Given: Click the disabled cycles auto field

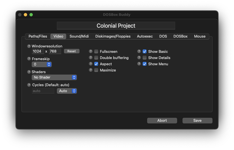Looking at the screenshot, I should tap(43, 91).
